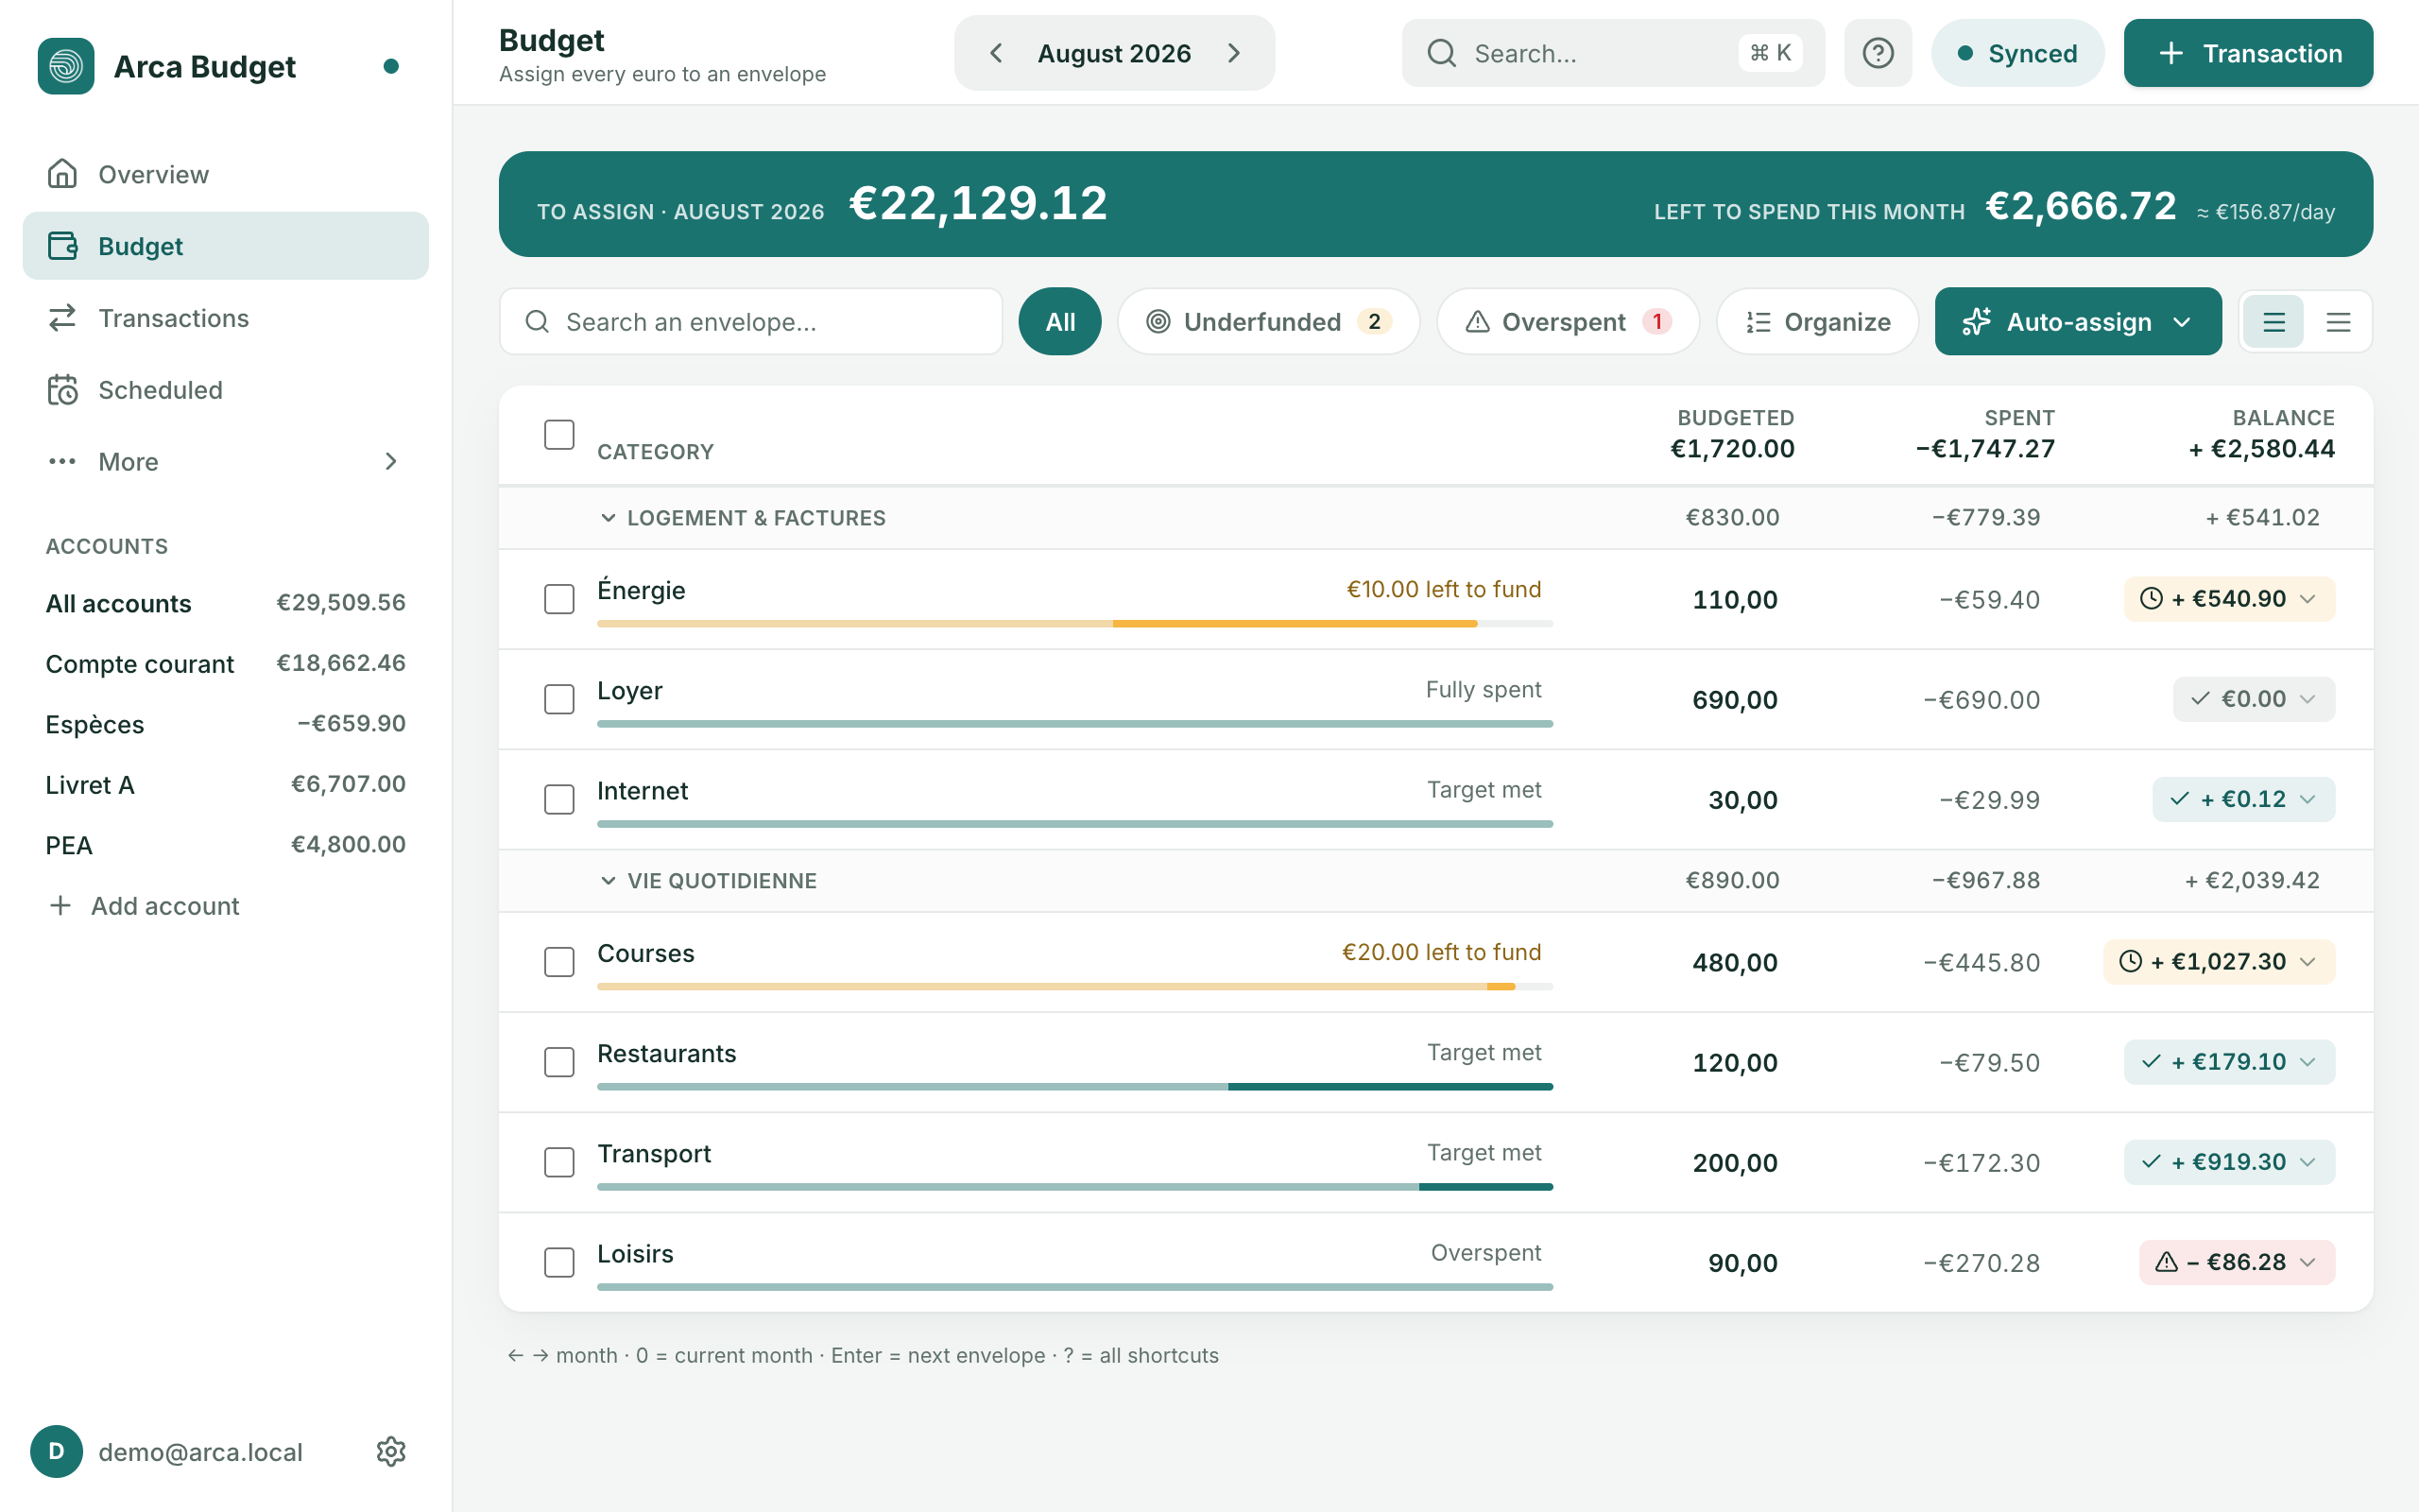Open the Transactions page
The width and height of the screenshot is (2419, 1512).
click(226, 318)
